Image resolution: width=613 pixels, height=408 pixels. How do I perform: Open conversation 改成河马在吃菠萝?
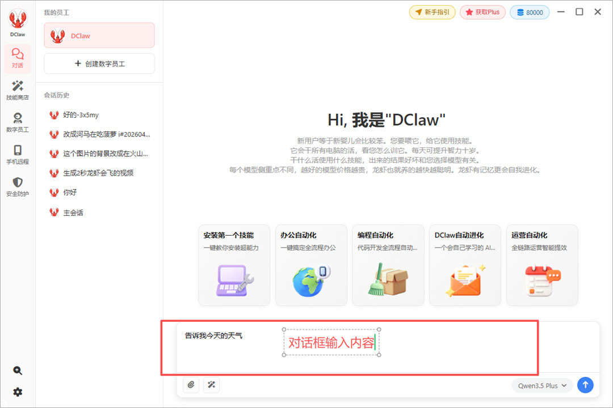pos(99,134)
